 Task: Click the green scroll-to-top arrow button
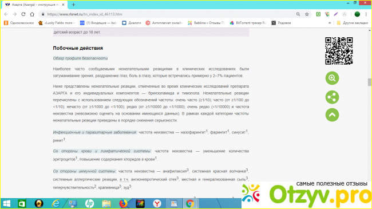(332, 115)
